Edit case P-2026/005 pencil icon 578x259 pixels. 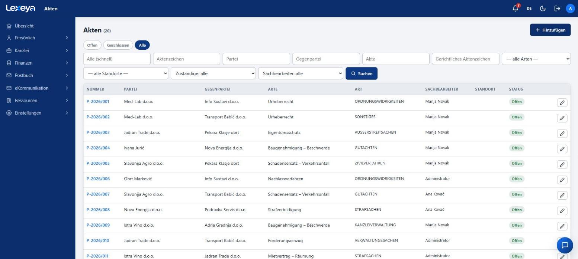[562, 164]
